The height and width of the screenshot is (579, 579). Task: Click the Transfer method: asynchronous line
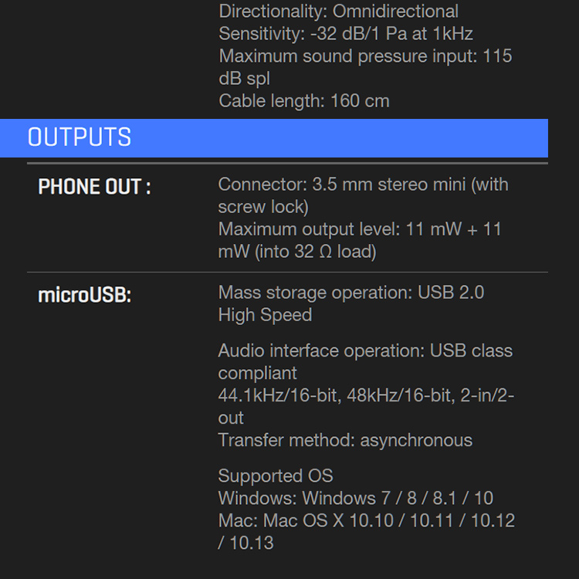(345, 440)
